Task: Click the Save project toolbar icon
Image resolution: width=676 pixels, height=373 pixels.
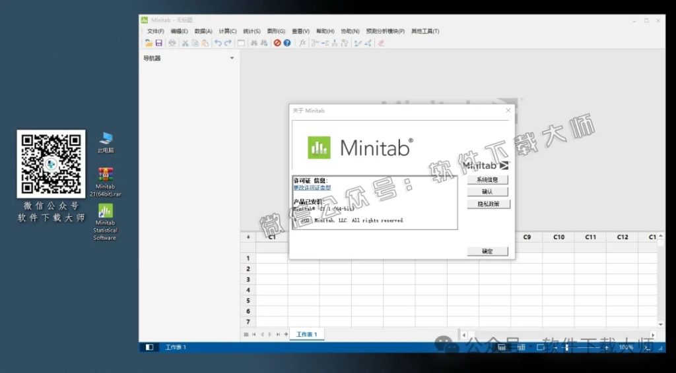Action: pyautogui.click(x=158, y=43)
